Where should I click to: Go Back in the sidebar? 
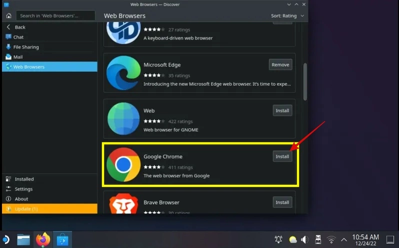coord(49,27)
